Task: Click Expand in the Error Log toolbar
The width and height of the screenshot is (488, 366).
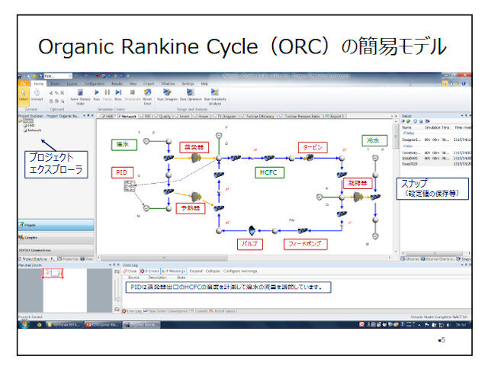Action: coord(196,270)
